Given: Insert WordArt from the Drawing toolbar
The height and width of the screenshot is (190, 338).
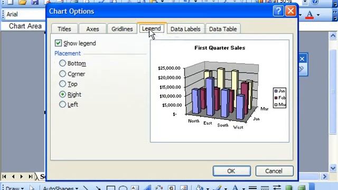Looking at the screenshot, I should point(147,188).
